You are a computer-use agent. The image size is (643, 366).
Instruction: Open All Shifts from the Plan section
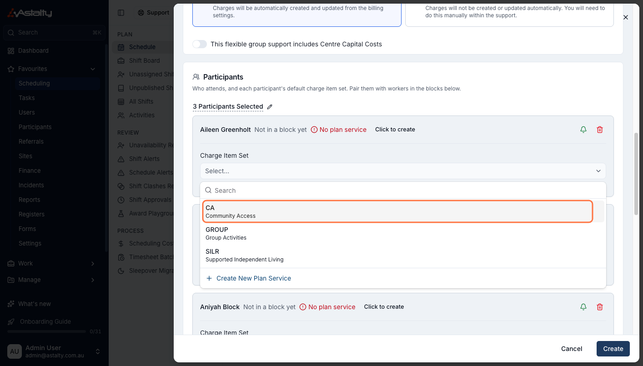141,101
